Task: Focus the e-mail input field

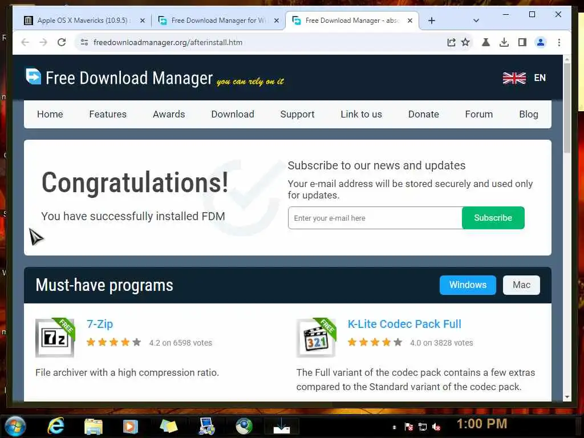Action: click(x=375, y=218)
